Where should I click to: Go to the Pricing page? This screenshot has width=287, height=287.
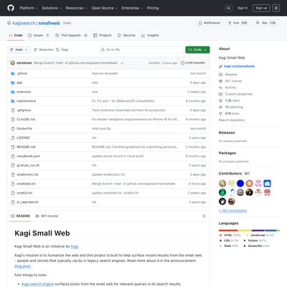tap(153, 8)
